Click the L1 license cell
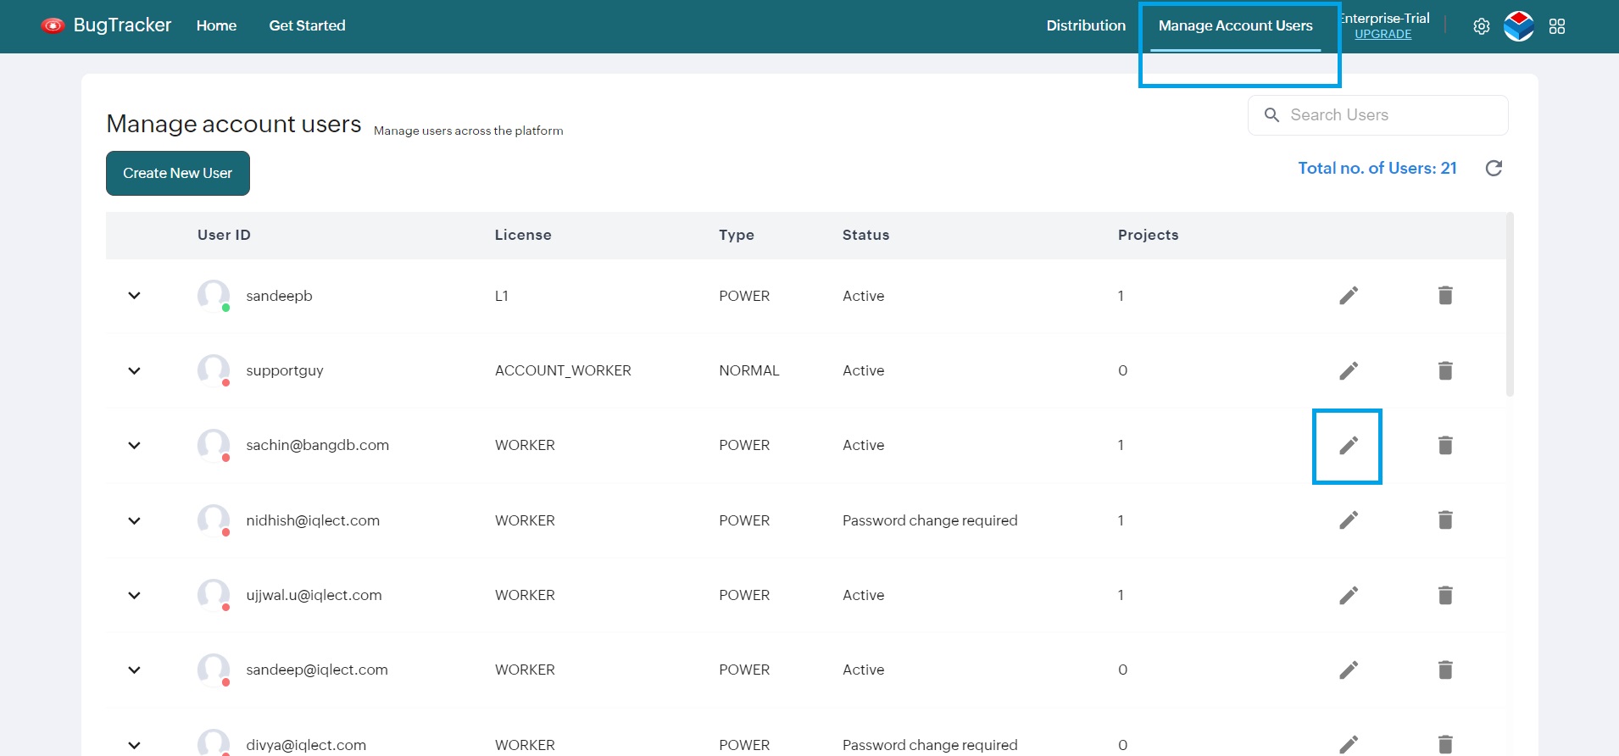The height and width of the screenshot is (756, 1619). (502, 296)
